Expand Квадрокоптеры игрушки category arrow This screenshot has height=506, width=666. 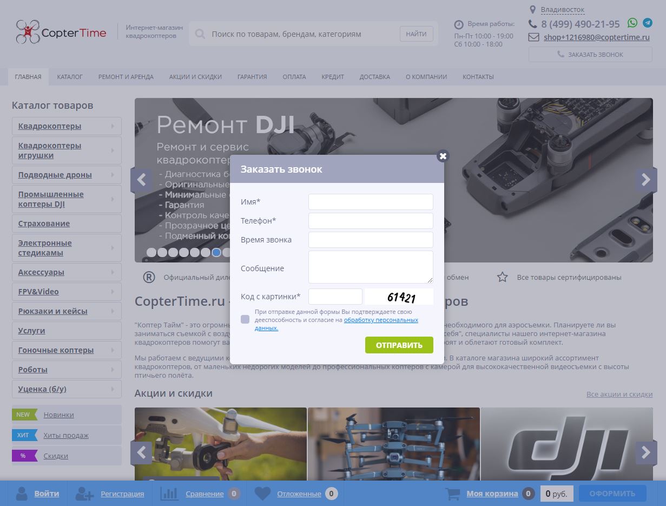point(113,150)
